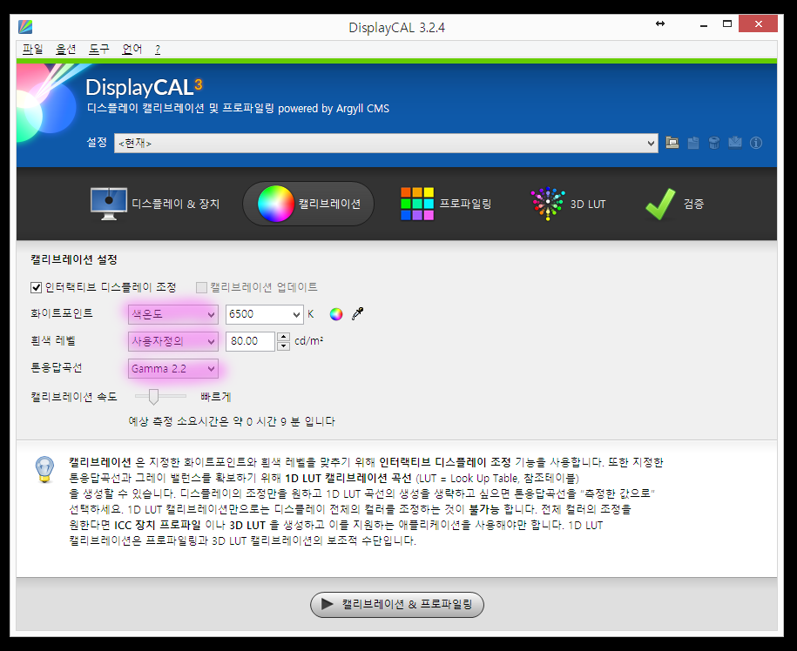797x651 pixels.
Task: Click the delete settings trash icon
Action: pos(714,143)
